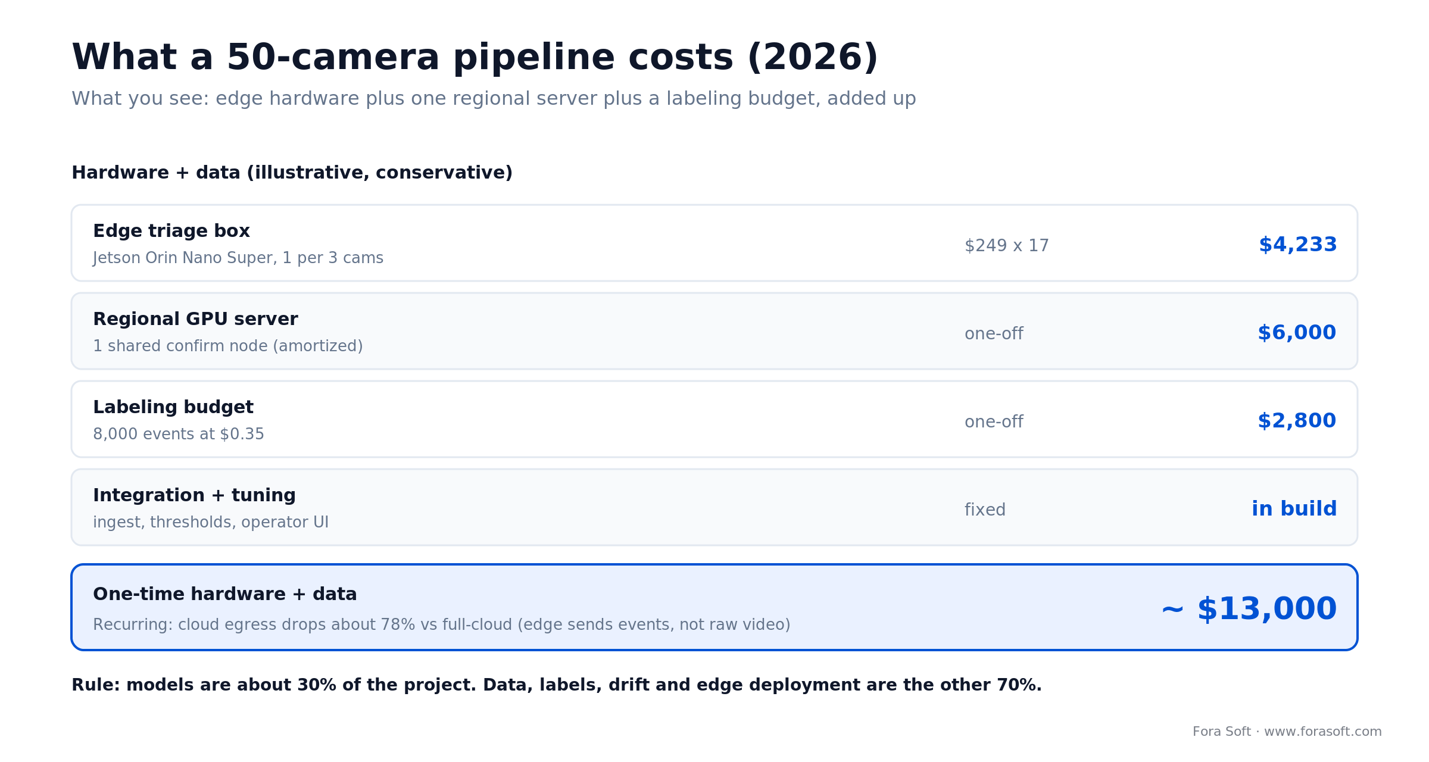Click the 'Regional GPU server' row title
The image size is (1429, 762).
pos(195,319)
